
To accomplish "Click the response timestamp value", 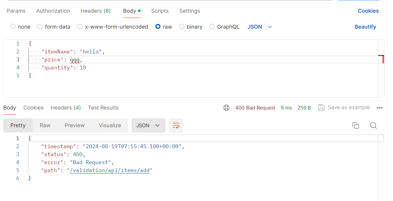I will [132, 146].
